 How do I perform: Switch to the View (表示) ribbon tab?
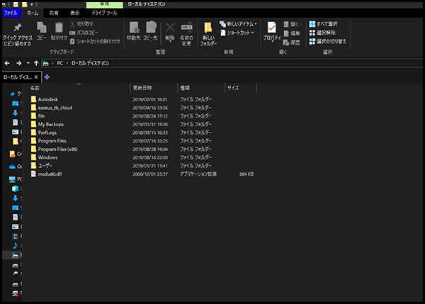pyautogui.click(x=75, y=13)
